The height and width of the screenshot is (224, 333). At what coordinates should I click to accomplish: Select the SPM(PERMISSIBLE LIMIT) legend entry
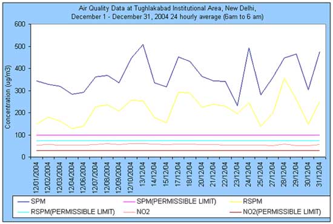coord(170,201)
